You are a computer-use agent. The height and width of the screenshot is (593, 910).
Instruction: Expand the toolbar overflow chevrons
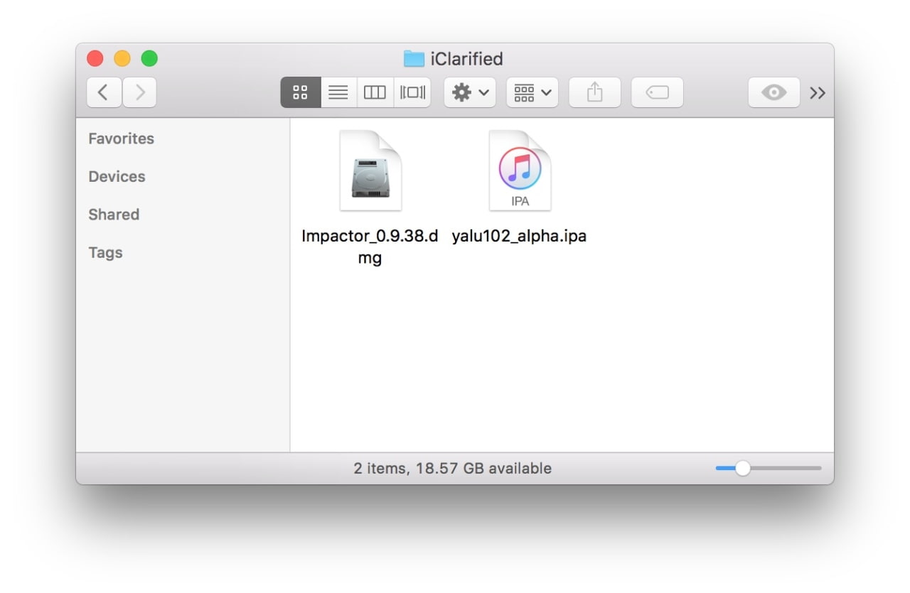click(818, 93)
